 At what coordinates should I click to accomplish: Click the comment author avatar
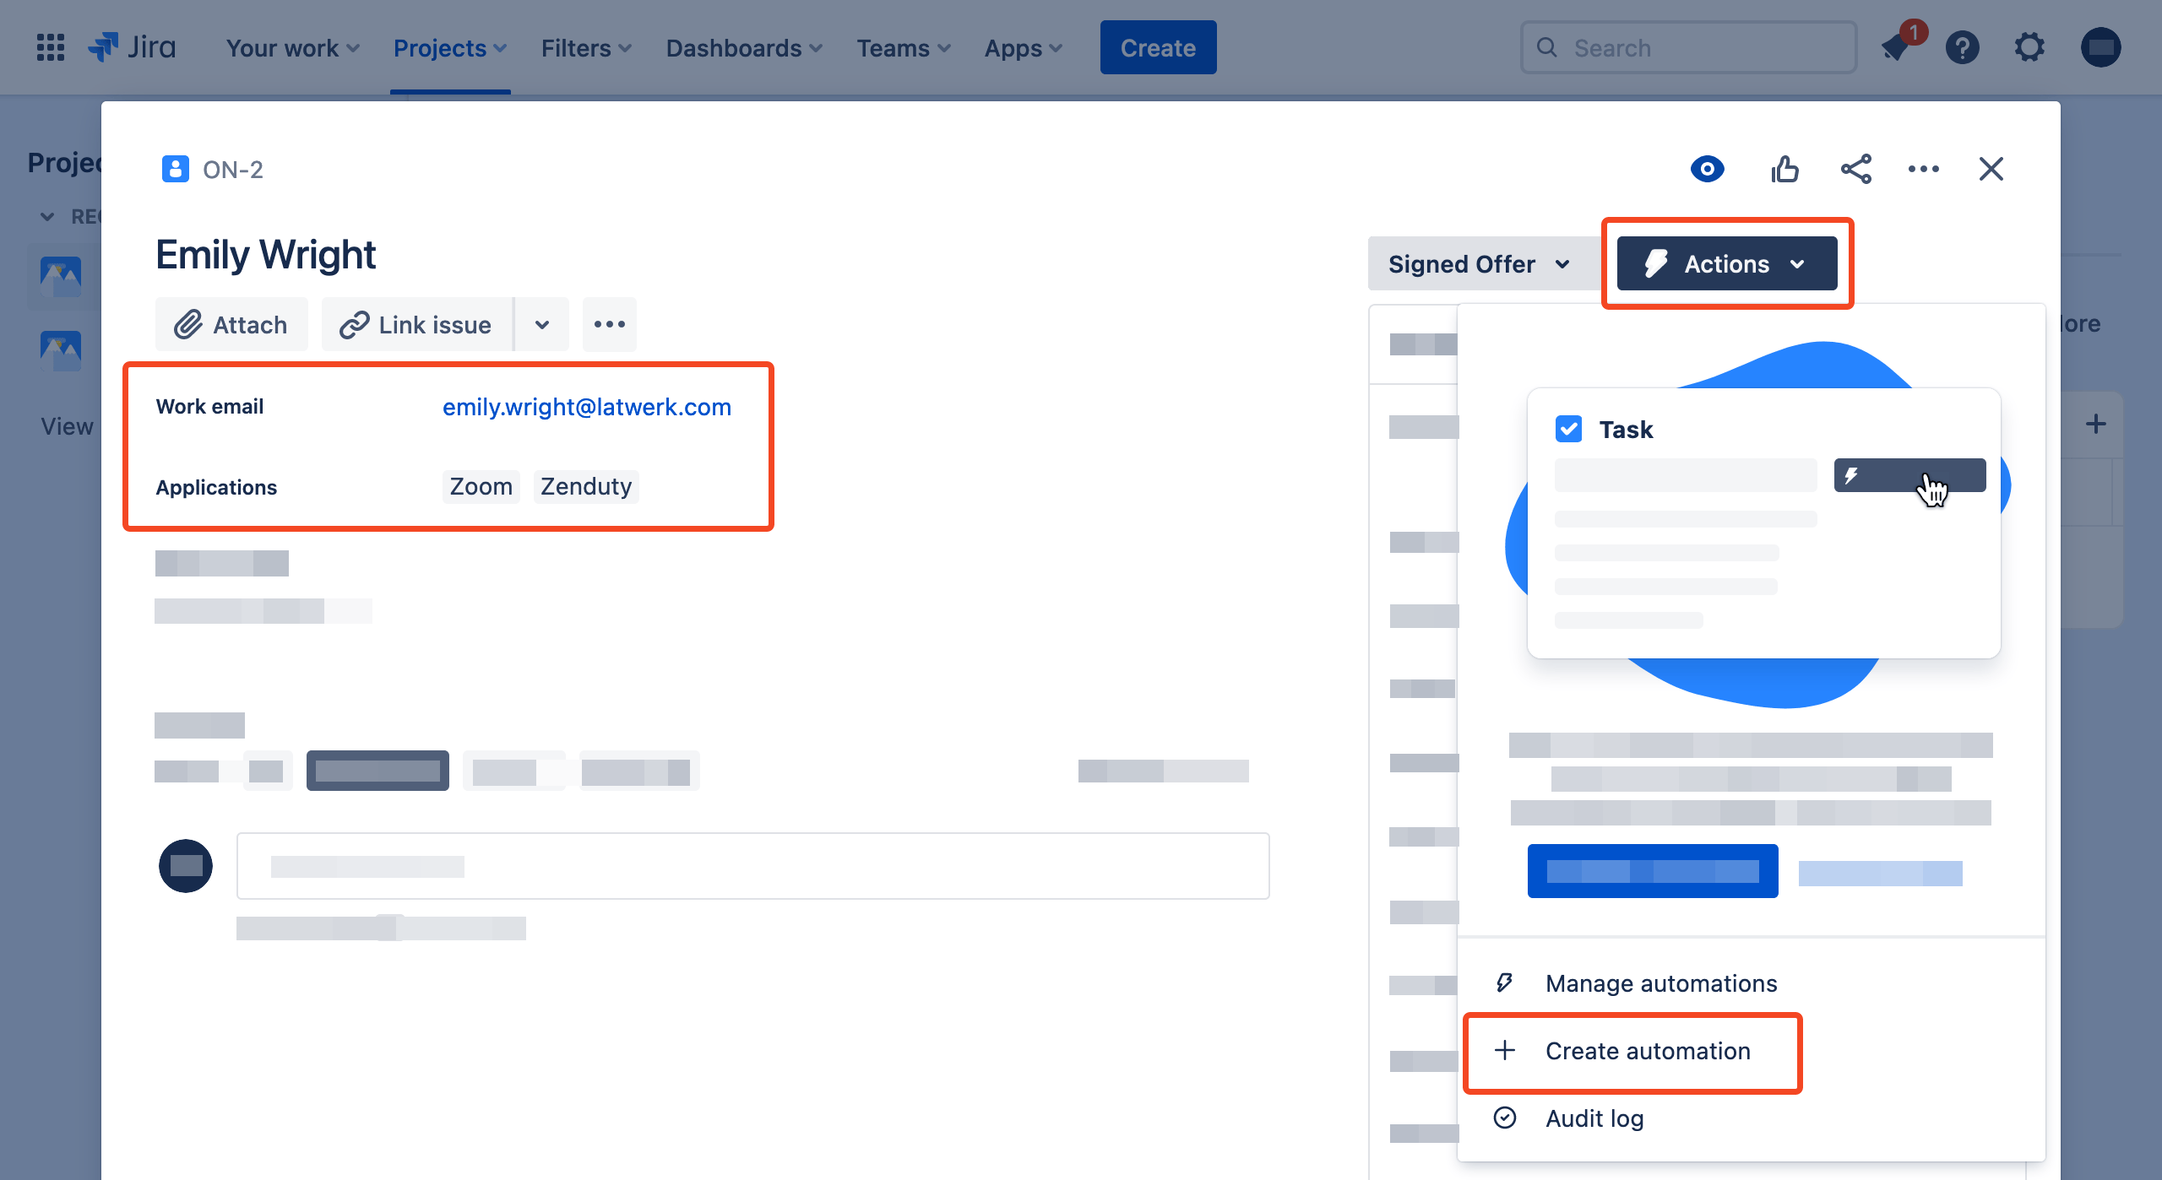tap(186, 866)
